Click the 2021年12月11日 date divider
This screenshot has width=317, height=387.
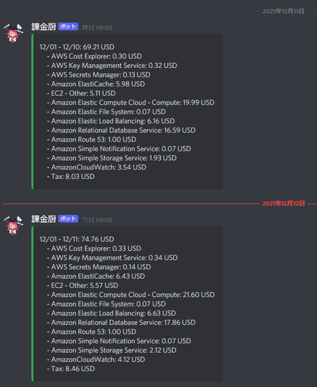tap(283, 11)
